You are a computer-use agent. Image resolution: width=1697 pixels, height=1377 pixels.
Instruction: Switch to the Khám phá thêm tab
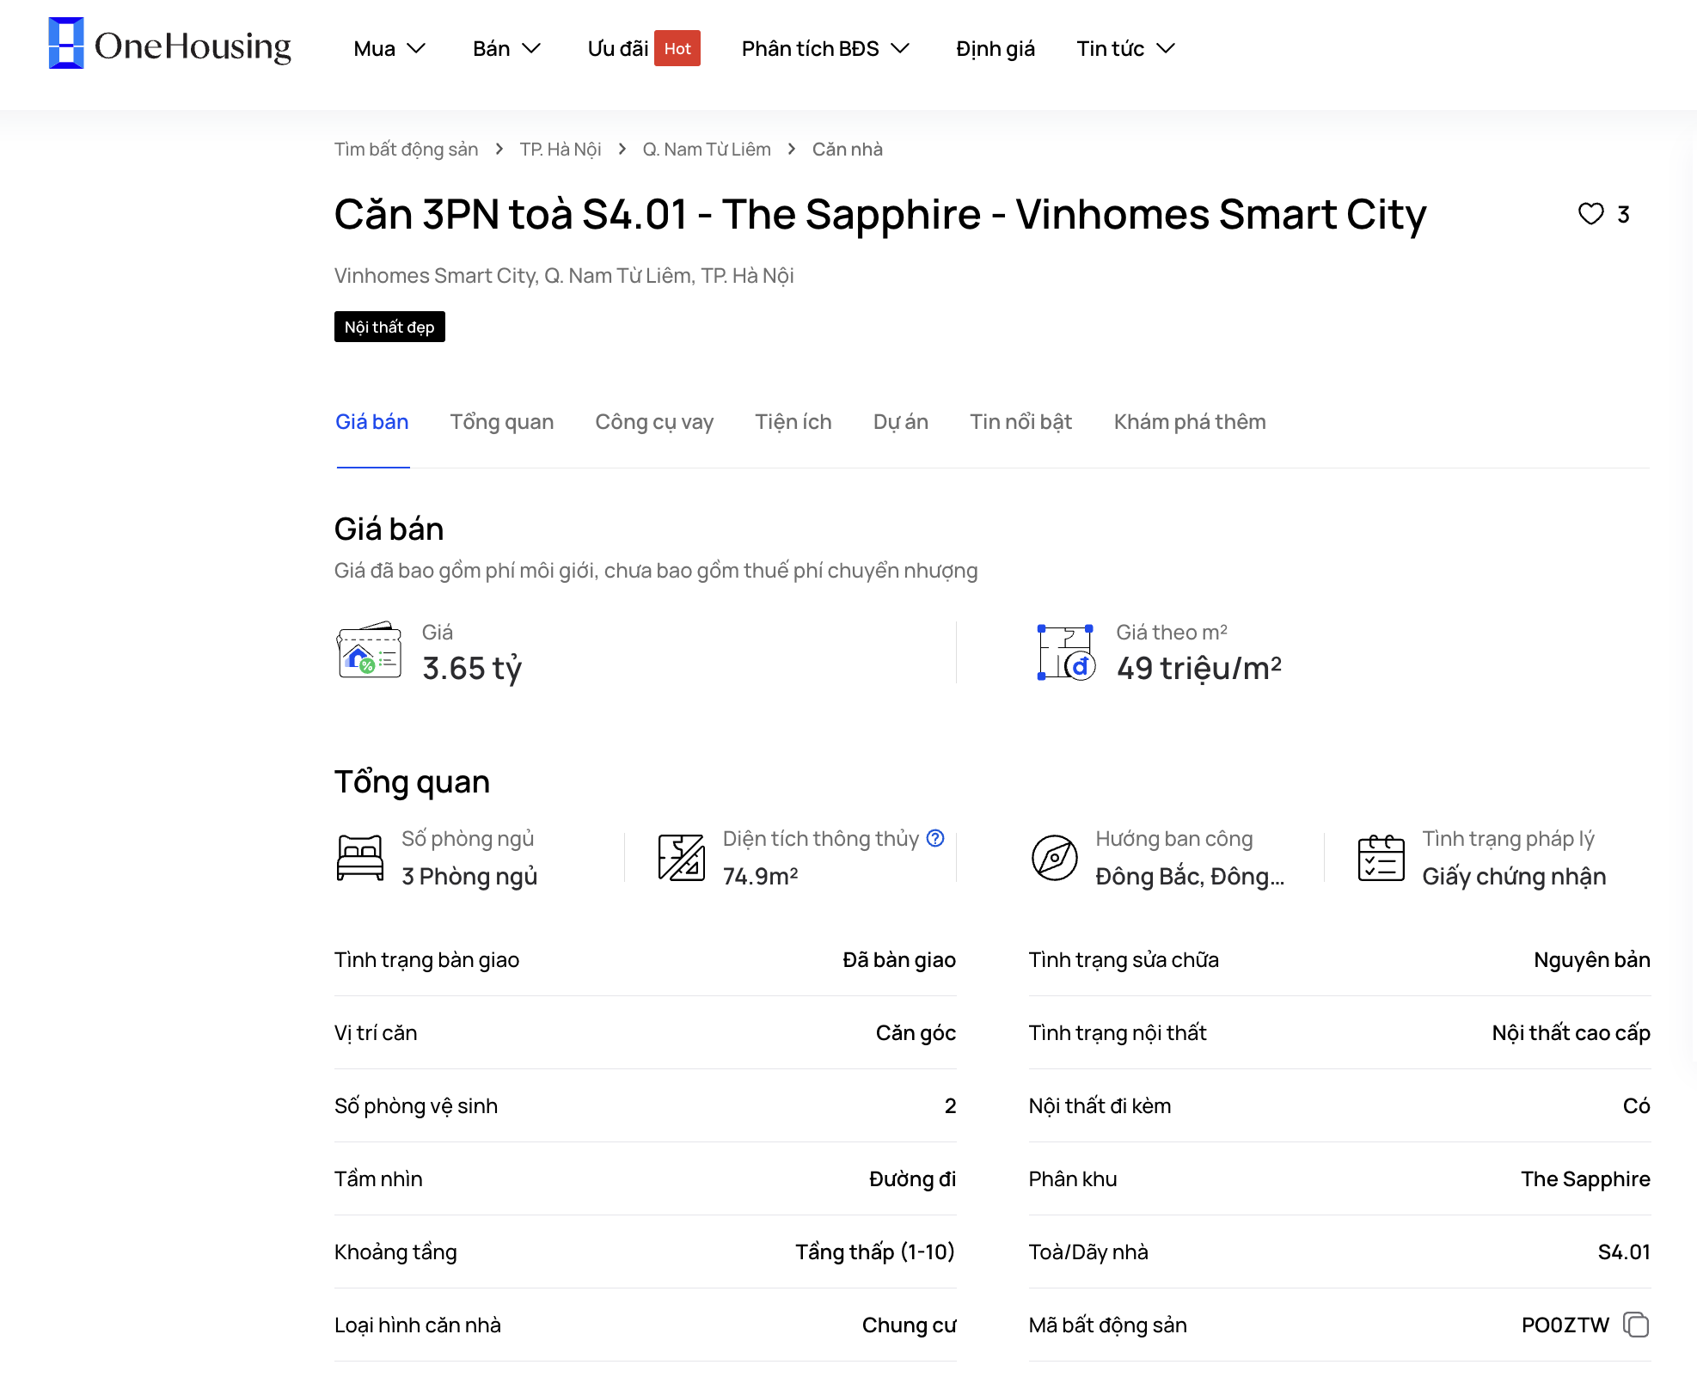pyautogui.click(x=1190, y=422)
